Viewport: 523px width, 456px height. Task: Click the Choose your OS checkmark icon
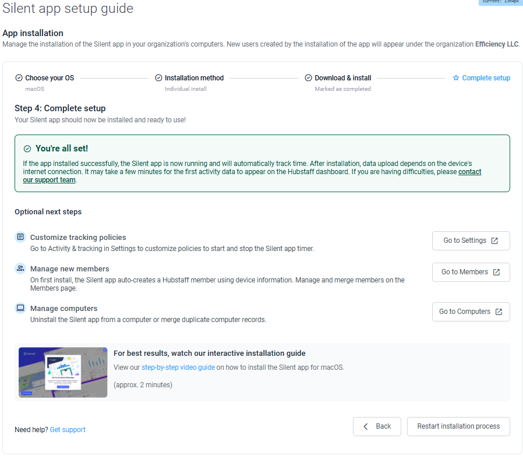[x=19, y=77]
